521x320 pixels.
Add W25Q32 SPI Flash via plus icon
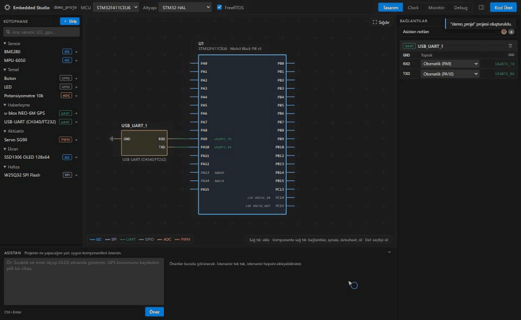click(76, 175)
